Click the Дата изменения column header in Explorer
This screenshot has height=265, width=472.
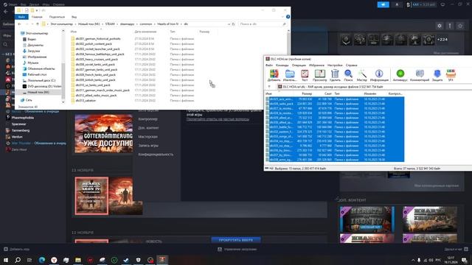pos(145,32)
